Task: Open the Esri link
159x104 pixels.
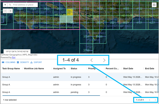Action: point(14,58)
